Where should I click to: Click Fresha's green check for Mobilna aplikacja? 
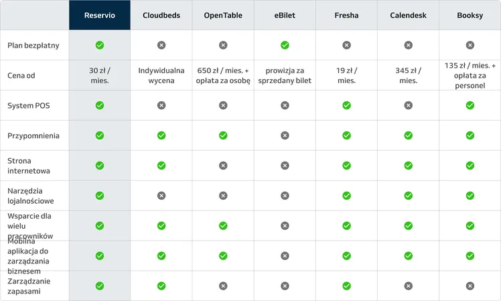tap(346, 255)
